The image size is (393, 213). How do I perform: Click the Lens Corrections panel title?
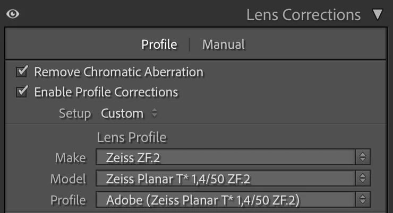pyautogui.click(x=304, y=15)
